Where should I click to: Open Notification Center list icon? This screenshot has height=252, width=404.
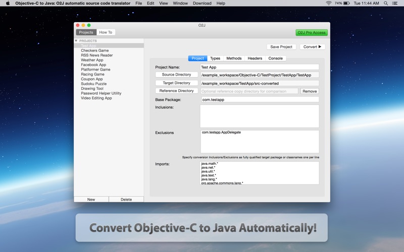395,3
